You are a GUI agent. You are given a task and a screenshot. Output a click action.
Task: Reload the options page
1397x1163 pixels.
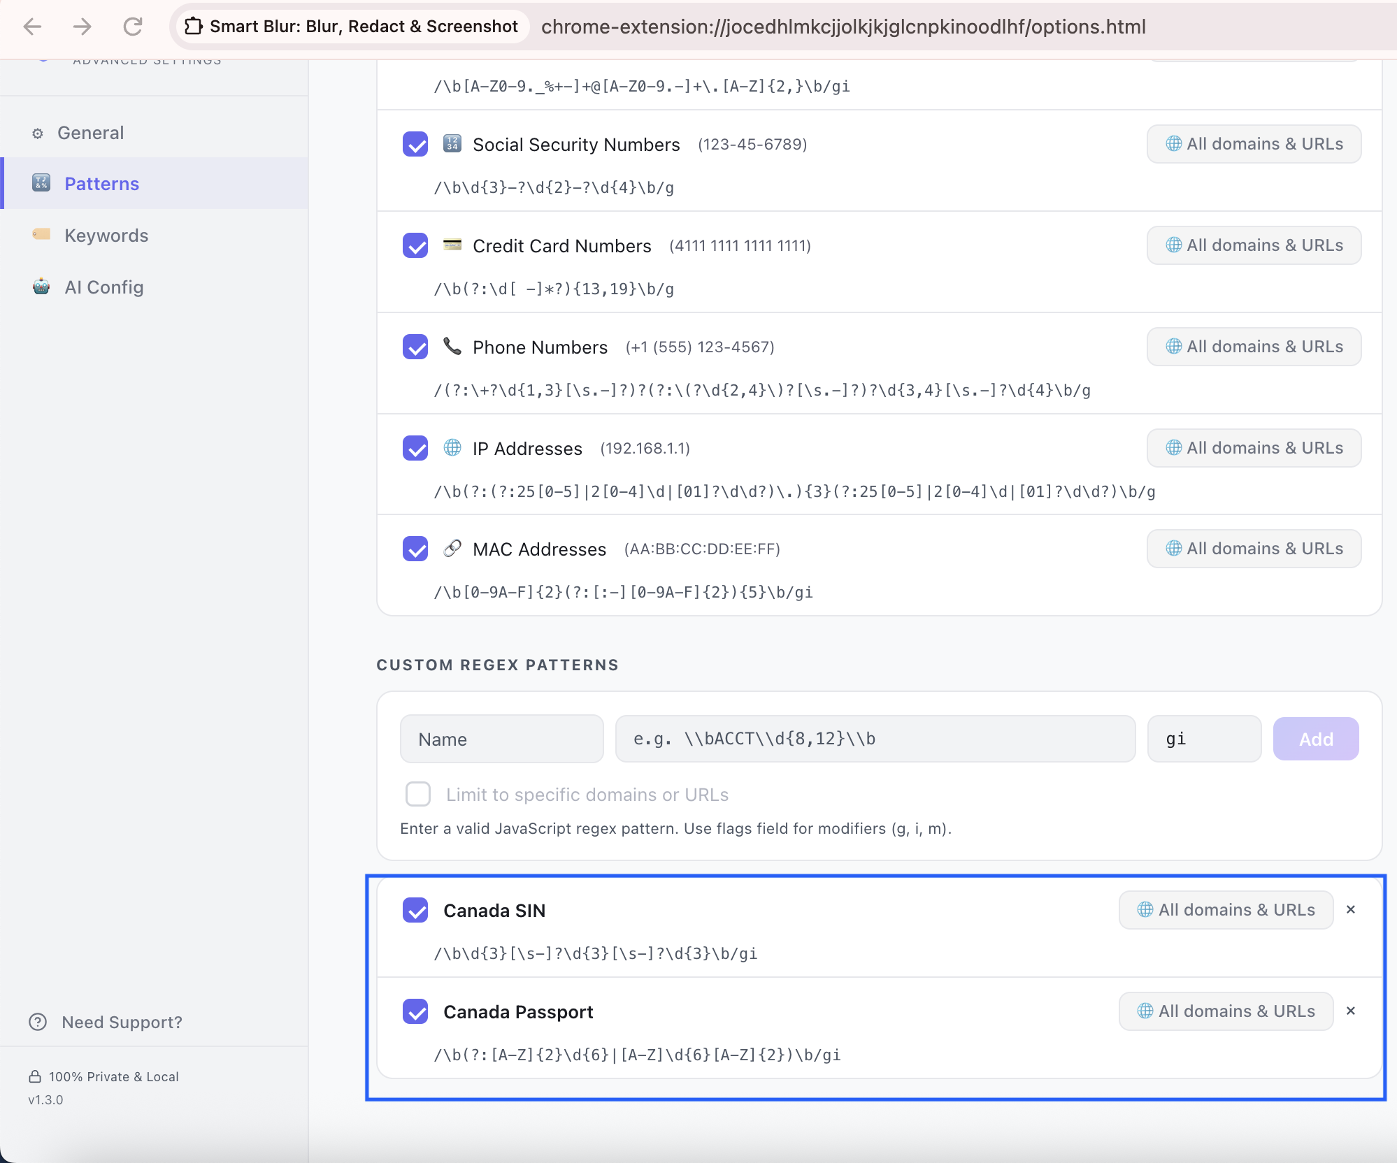coord(133,27)
